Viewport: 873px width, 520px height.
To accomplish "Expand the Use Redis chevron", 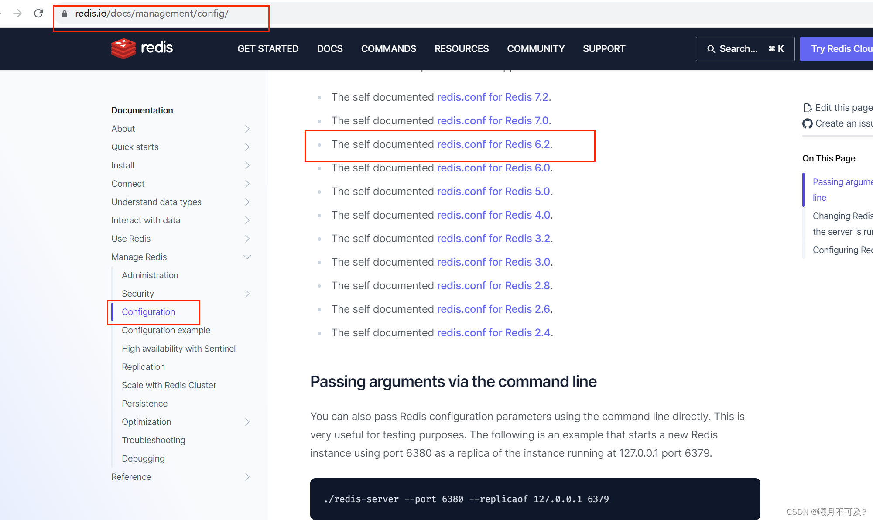I will tap(247, 239).
